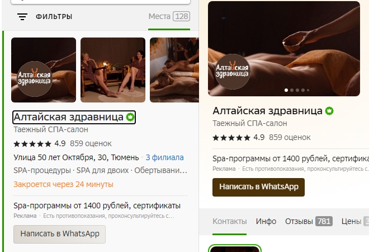The height and width of the screenshot is (252, 369).
Task: Open the Инфо tab
Action: 266,221
